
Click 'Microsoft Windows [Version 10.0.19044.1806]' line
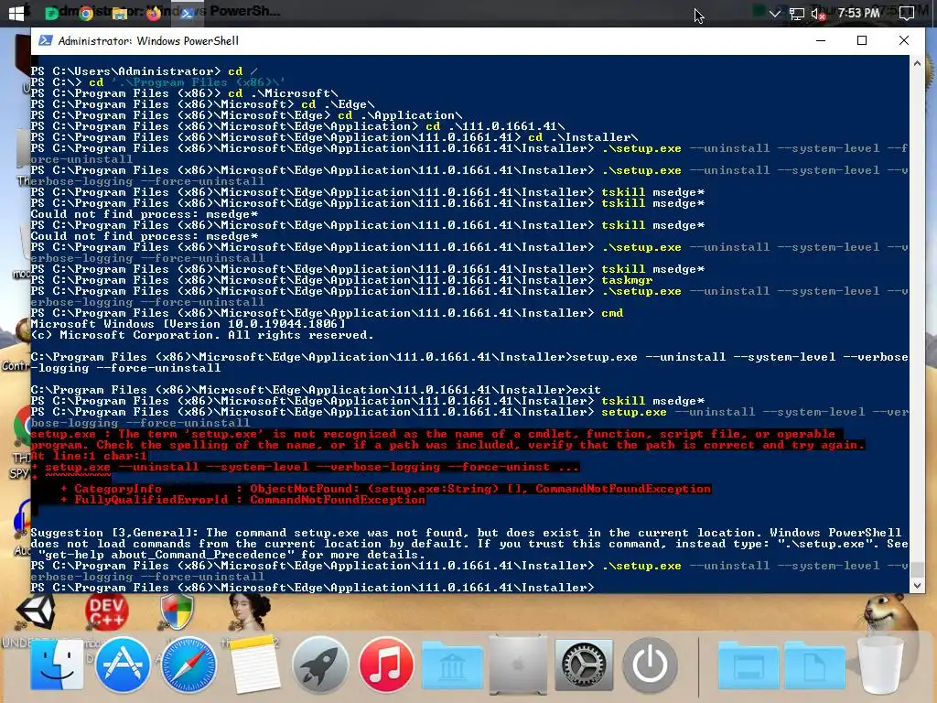tap(188, 324)
